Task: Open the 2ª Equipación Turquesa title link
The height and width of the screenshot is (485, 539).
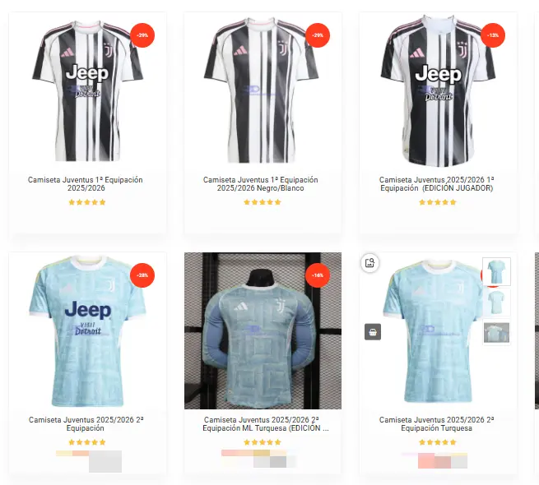Action: (437, 424)
